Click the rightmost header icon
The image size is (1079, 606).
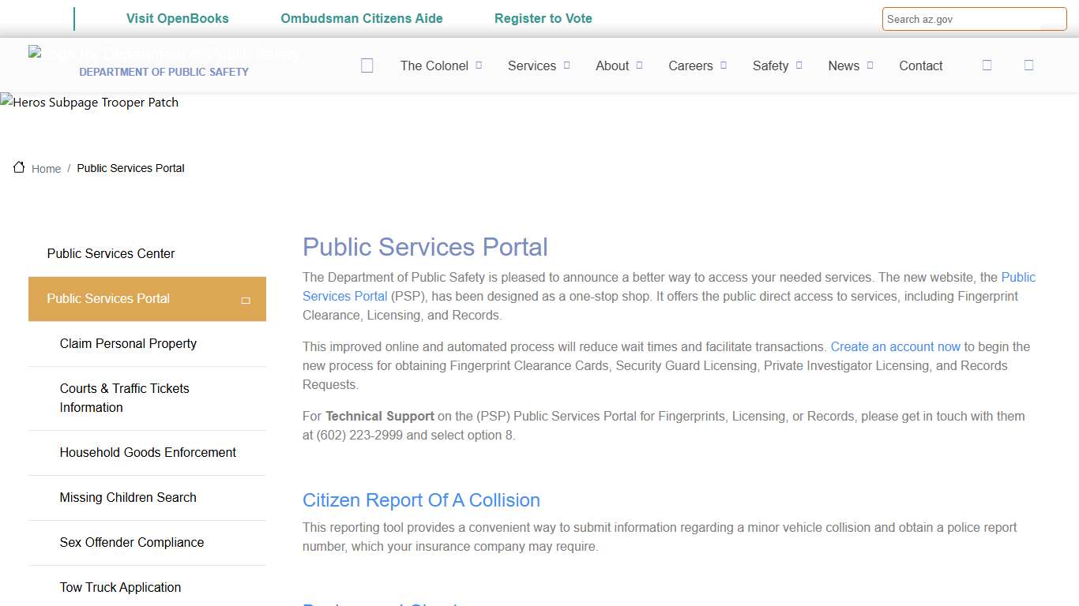click(1028, 65)
